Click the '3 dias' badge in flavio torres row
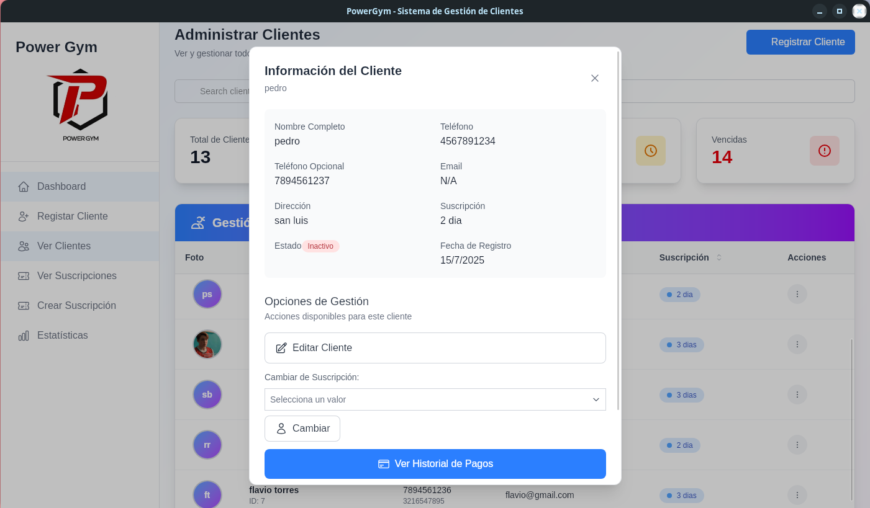Viewport: 870px width, 508px height. click(682, 495)
